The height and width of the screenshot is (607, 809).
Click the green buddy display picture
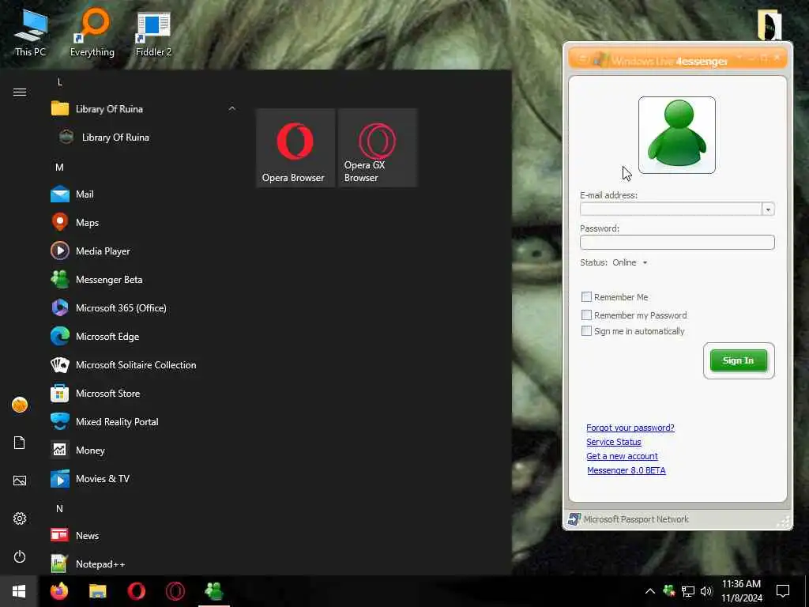tap(677, 135)
